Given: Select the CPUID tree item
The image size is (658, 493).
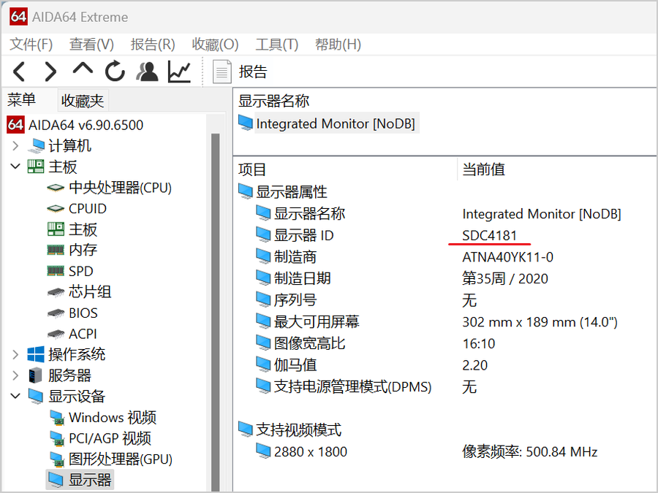Looking at the screenshot, I should pyautogui.click(x=88, y=208).
